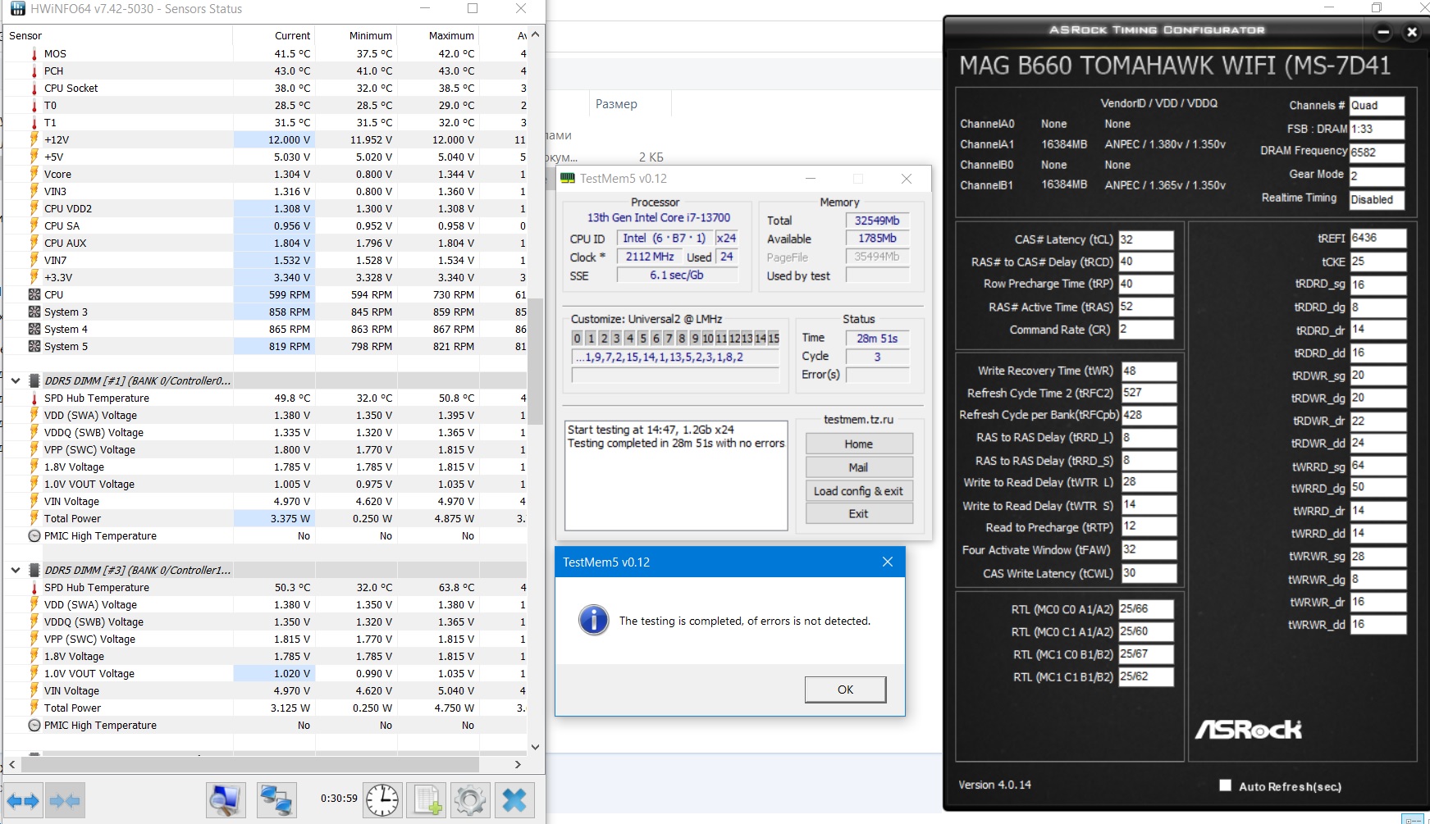
Task: Click the ASRock logo in Timing Configurator
Action: (1248, 729)
